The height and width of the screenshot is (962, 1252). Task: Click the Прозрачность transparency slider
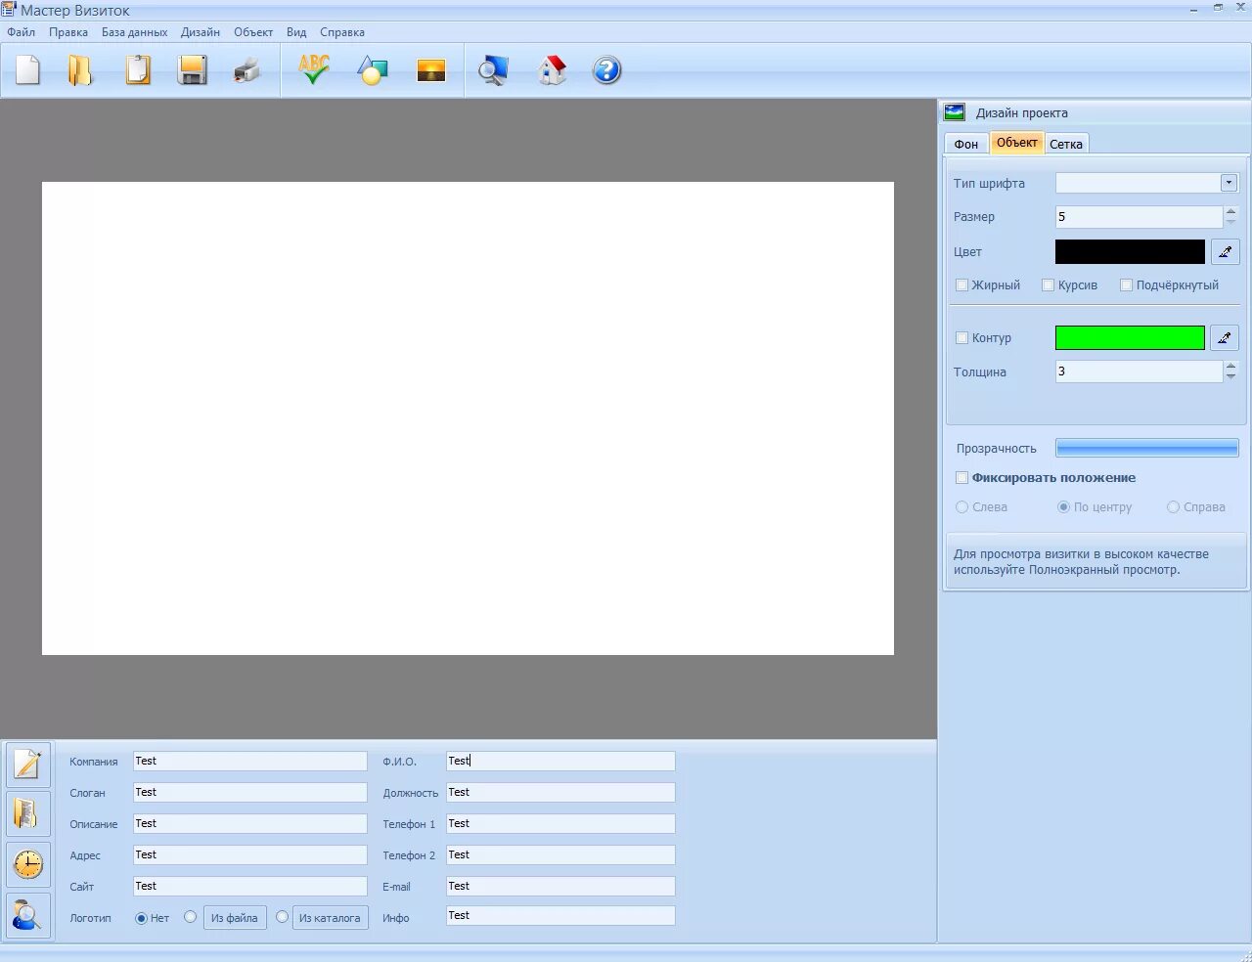1147,449
